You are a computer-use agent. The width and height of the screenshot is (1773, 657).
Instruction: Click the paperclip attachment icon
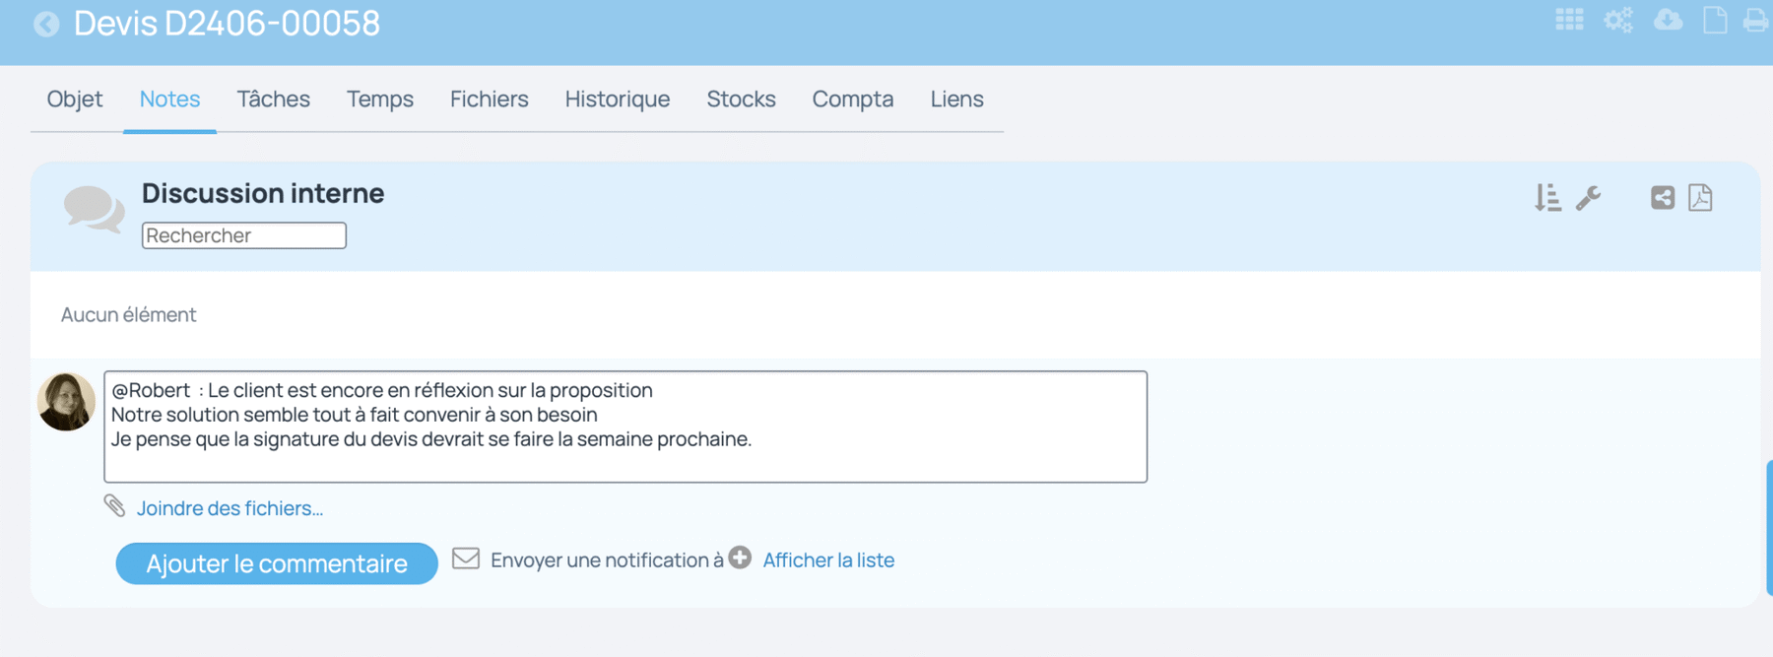tap(115, 506)
